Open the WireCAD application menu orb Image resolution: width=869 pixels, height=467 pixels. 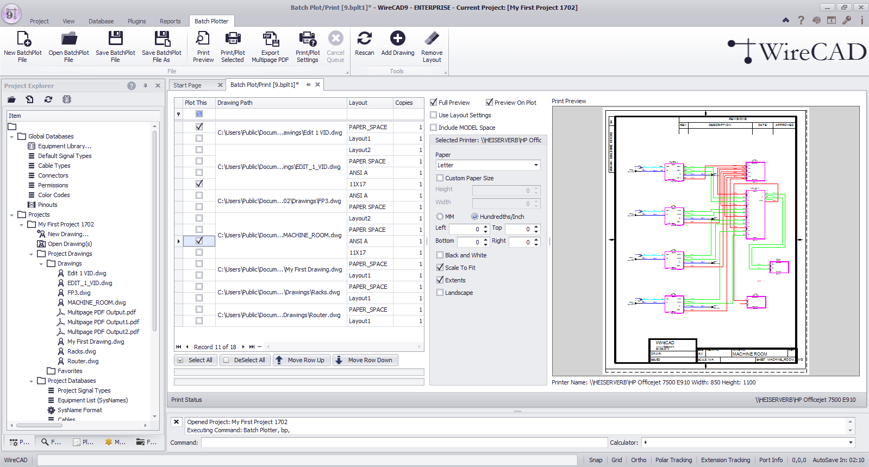point(11,13)
